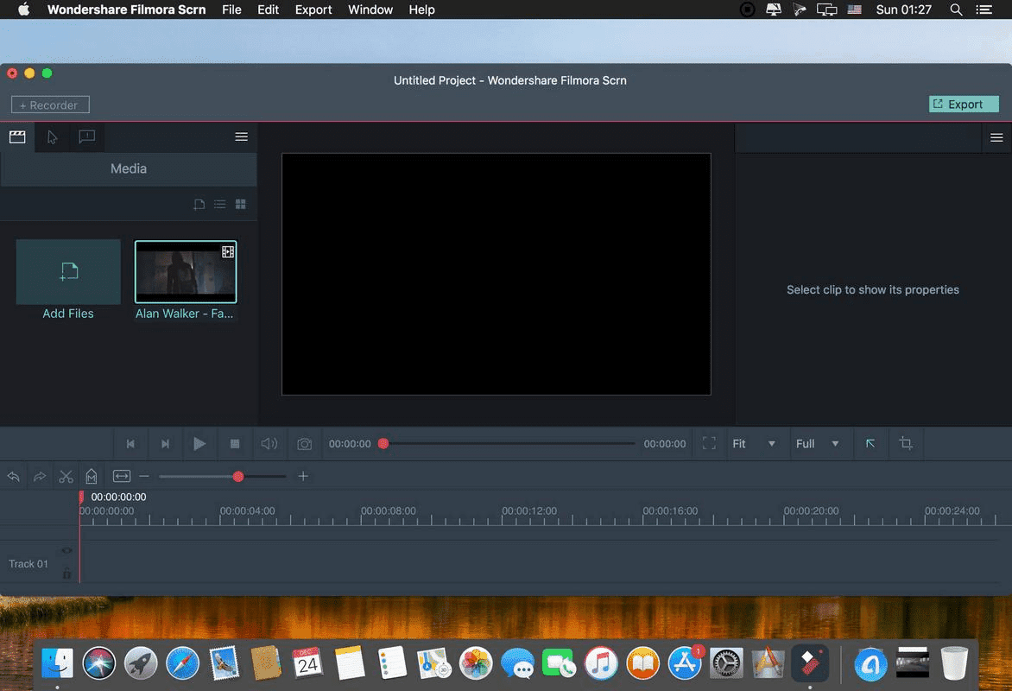
Task: Toggle Track 01 visibility eye
Action: point(66,551)
